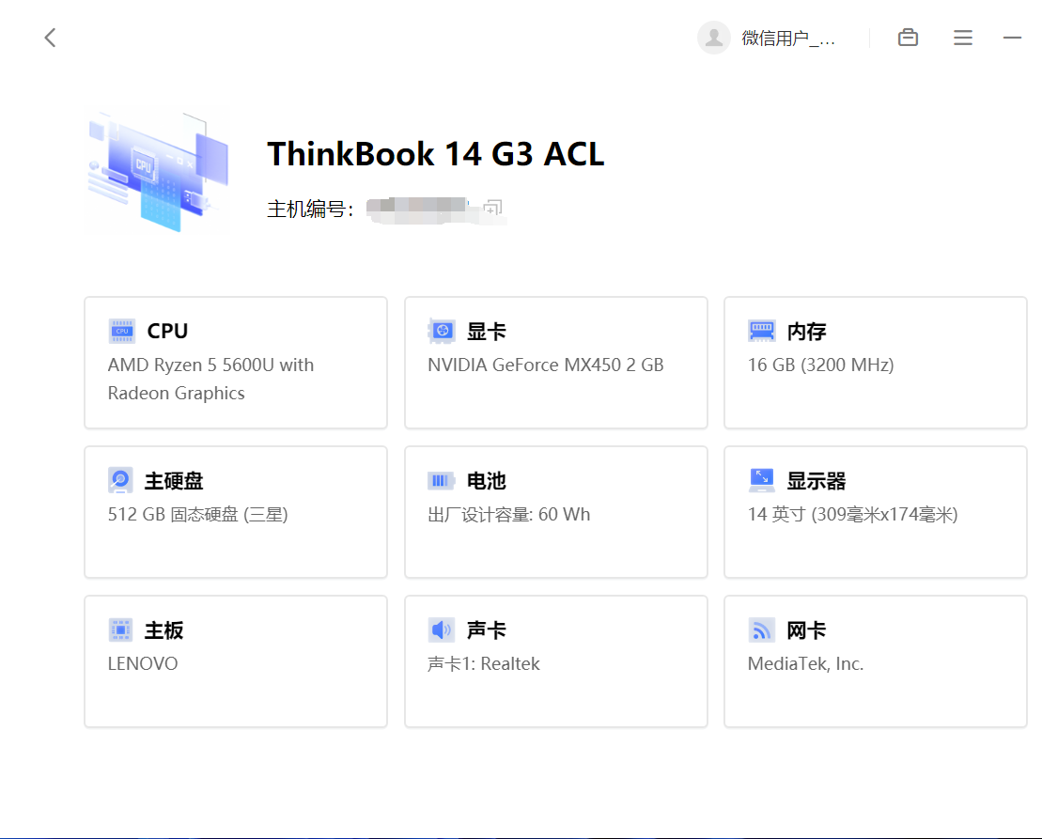Open the hamburger menu
The image size is (1042, 839).
[963, 38]
